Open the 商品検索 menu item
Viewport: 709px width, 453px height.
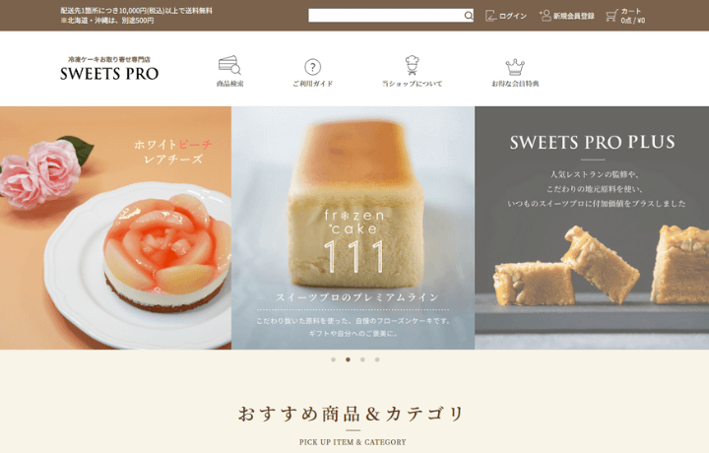coord(230,84)
